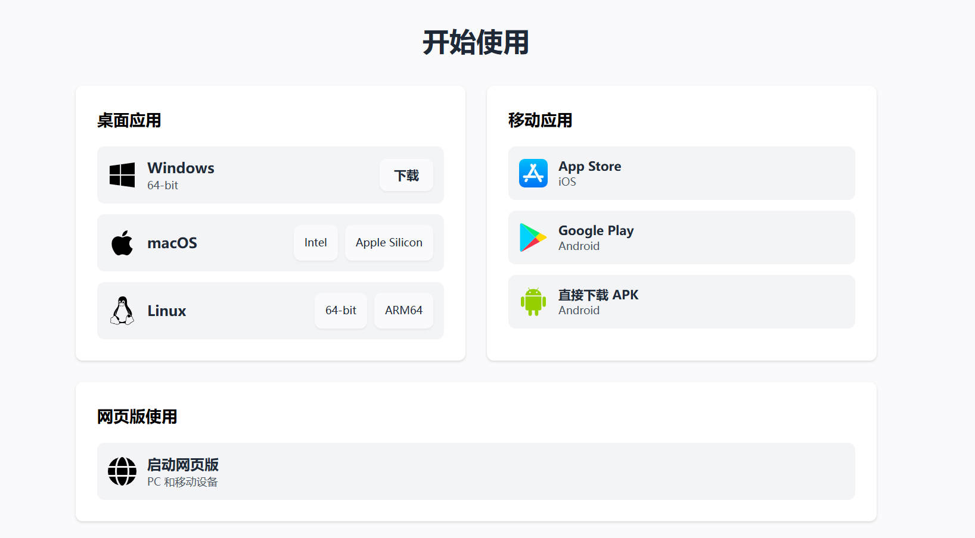975x538 pixels.
Task: Click the Windows logo icon
Action: tap(122, 175)
